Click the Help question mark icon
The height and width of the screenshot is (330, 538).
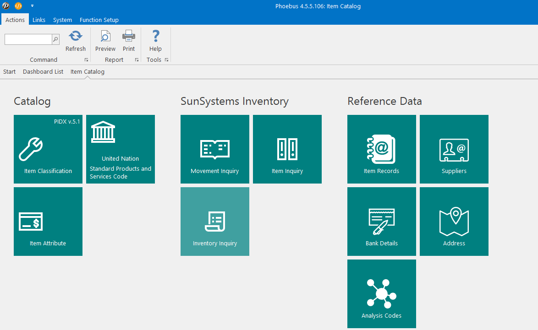pos(156,36)
